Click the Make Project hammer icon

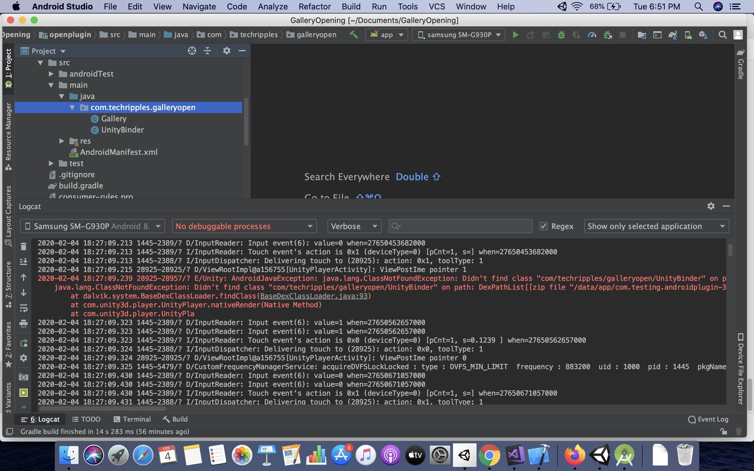354,34
